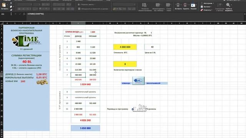
Task: Select the "1 600" entry sum cell
Action: tap(93, 32)
